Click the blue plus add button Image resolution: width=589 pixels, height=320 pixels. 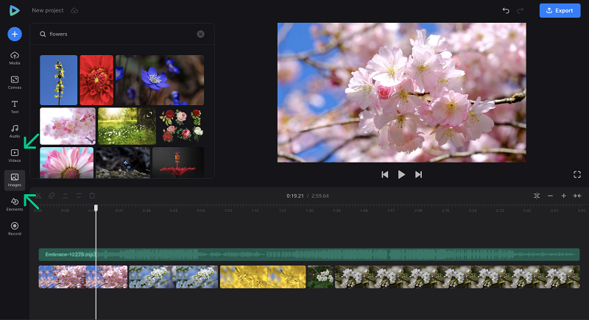point(15,34)
